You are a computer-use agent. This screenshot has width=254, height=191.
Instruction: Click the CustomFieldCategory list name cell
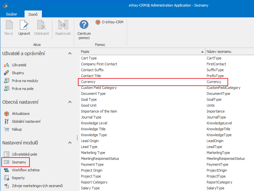tap(223, 88)
